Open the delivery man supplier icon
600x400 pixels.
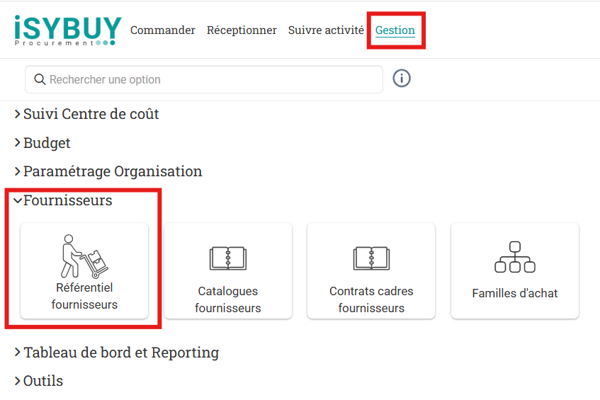click(x=84, y=256)
